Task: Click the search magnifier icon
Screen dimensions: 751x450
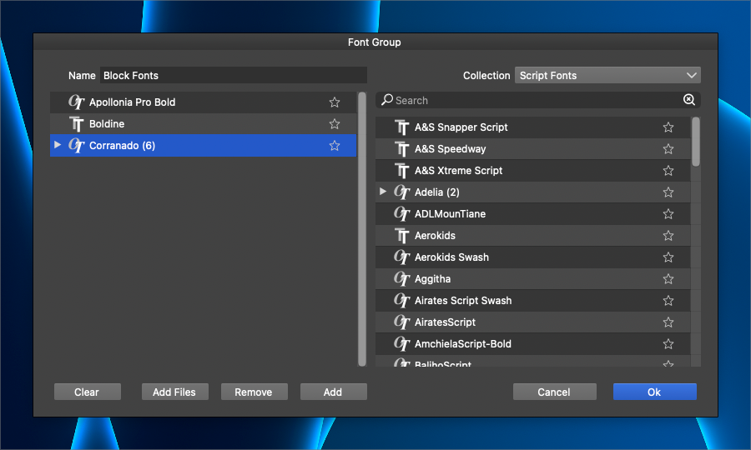Action: (386, 100)
